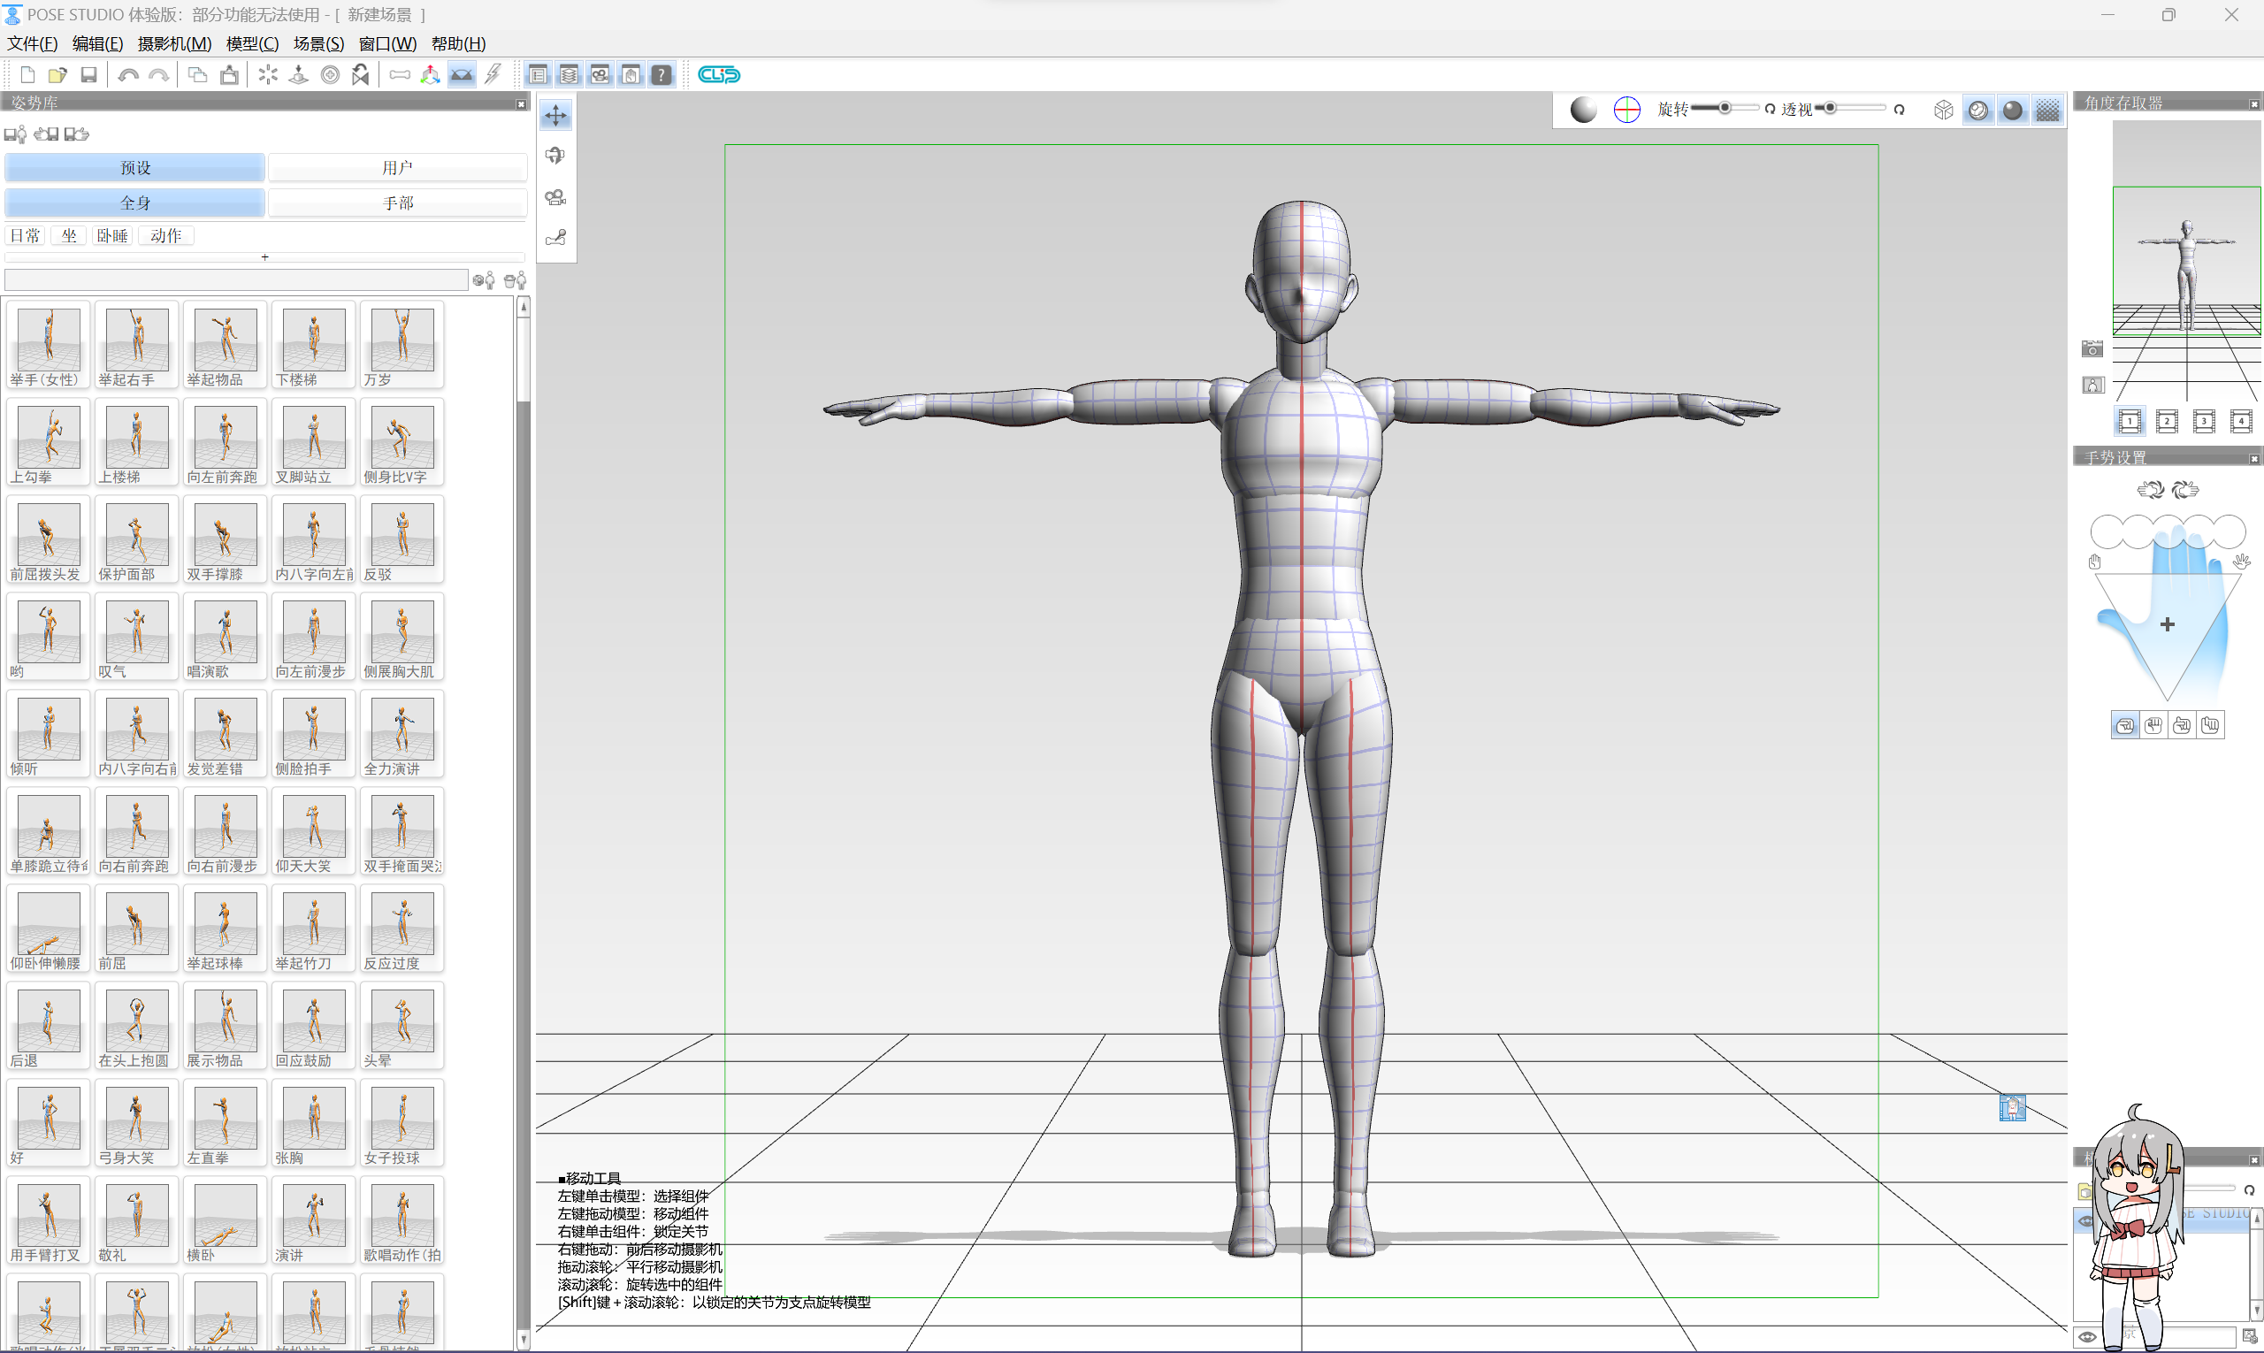
Task: Create a new scene with the blank page icon
Action: click(27, 75)
